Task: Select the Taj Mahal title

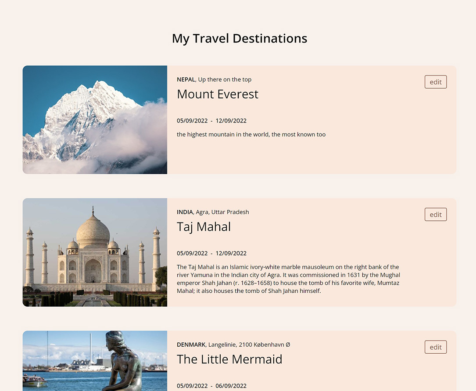Action: pos(204,226)
